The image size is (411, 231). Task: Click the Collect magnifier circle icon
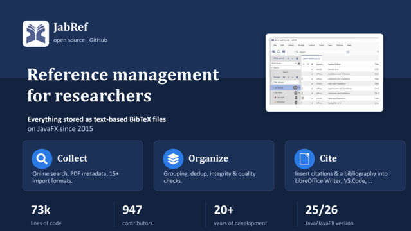42,158
